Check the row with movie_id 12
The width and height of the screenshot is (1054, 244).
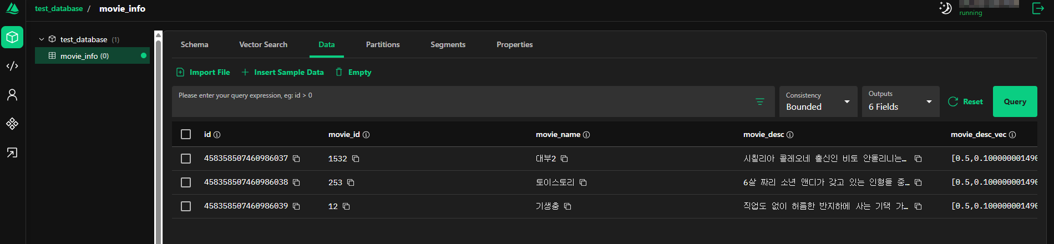pyautogui.click(x=186, y=206)
